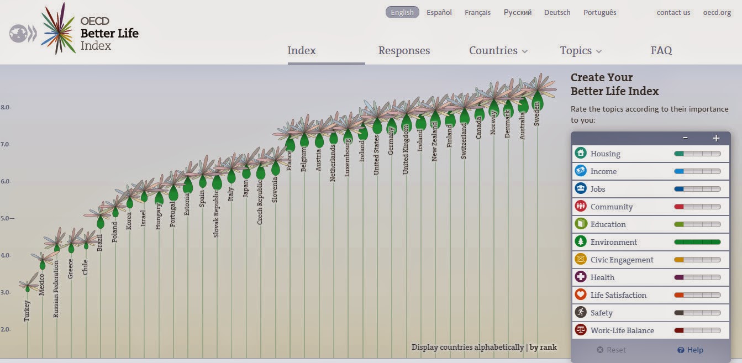Open the Responses tab

click(x=404, y=50)
